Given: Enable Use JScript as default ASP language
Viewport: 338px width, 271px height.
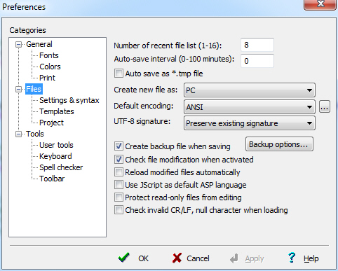Looking at the screenshot, I should (119, 185).
